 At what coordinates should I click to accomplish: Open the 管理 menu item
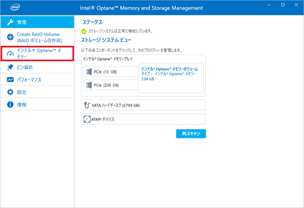coord(38,22)
